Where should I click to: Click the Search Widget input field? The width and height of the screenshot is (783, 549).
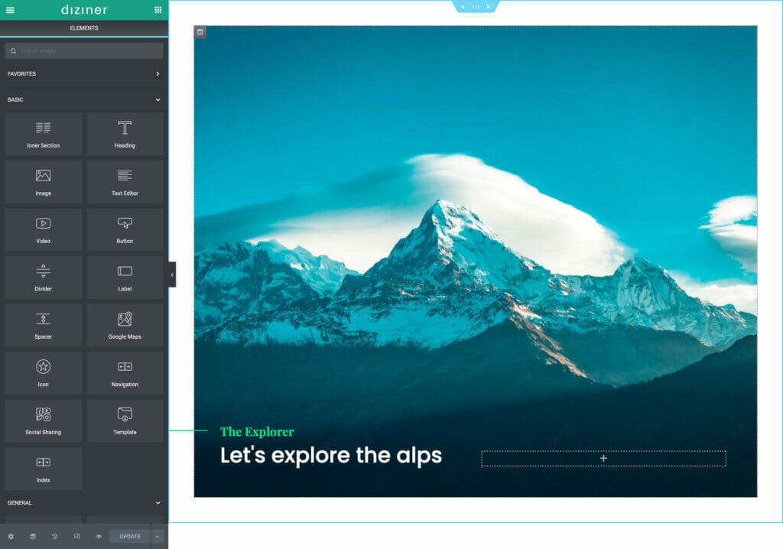[84, 51]
